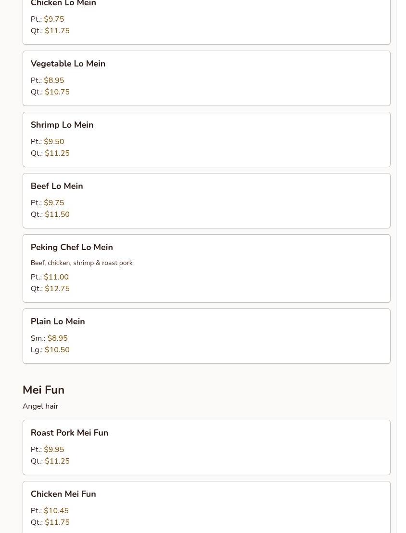Select the Shrimp Lo Mein item title
The width and height of the screenshot is (406, 533).
62,125
